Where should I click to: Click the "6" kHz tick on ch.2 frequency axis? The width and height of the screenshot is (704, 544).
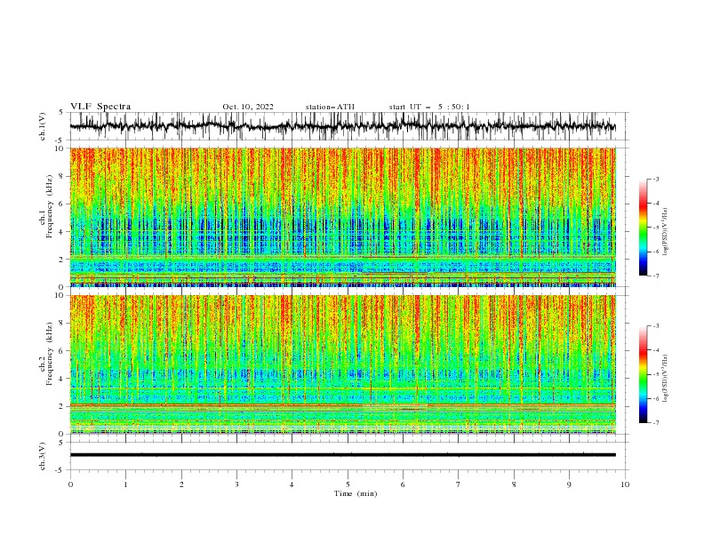[x=62, y=351]
